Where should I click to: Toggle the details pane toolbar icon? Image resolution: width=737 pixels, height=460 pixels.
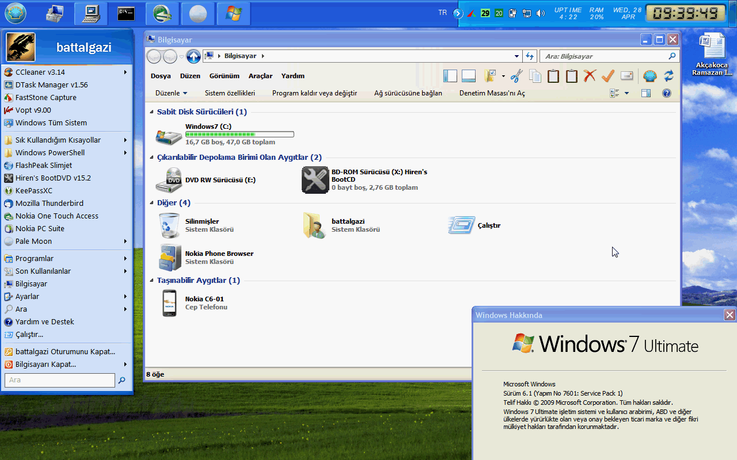click(469, 76)
